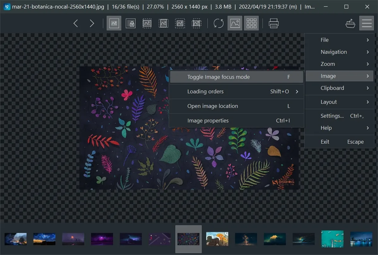Select the Image menu entry

pos(339,76)
